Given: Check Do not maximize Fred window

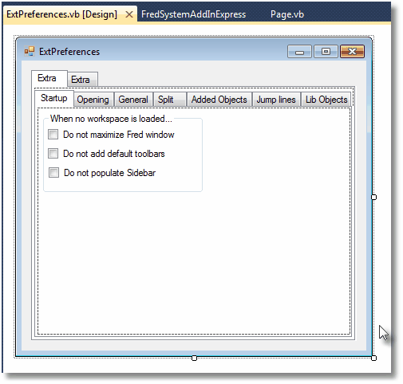Looking at the screenshot, I should [x=53, y=135].
